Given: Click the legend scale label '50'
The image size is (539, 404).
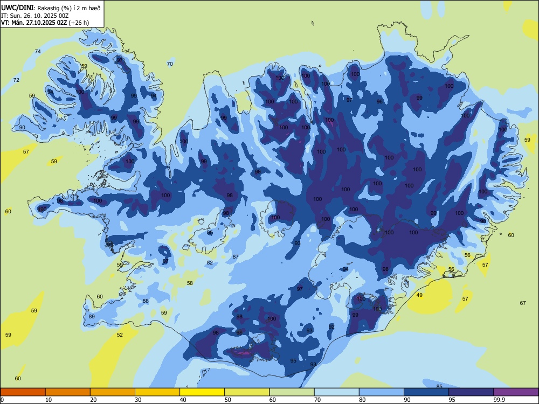Looking at the screenshot, I should (228, 400).
